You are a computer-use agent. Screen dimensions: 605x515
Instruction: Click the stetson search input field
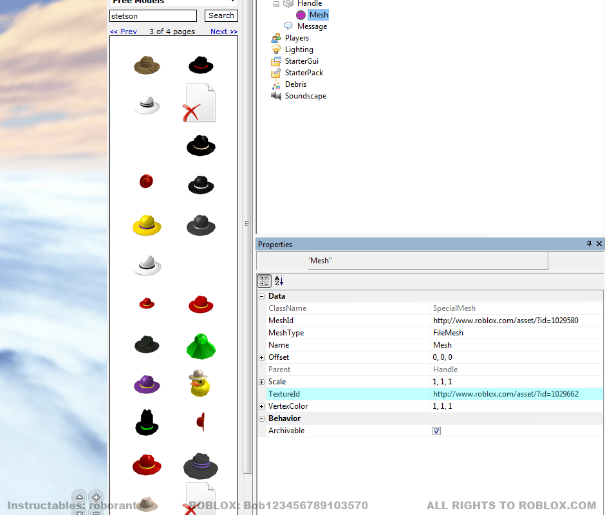(153, 15)
